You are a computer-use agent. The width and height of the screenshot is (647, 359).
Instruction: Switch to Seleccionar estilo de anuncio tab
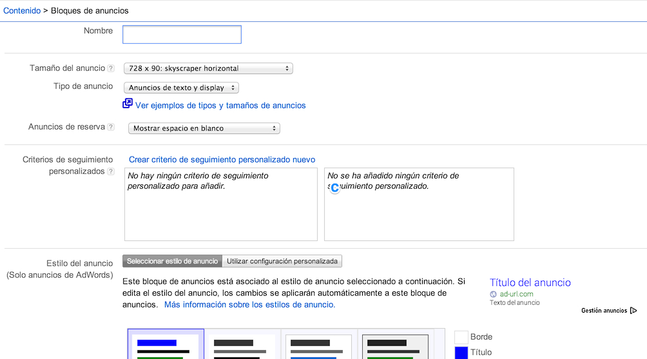pos(172,261)
